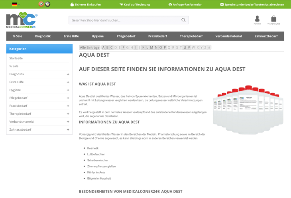This screenshot has height=198, width=291.
Task: Open the Konto account icon
Action: point(257,20)
